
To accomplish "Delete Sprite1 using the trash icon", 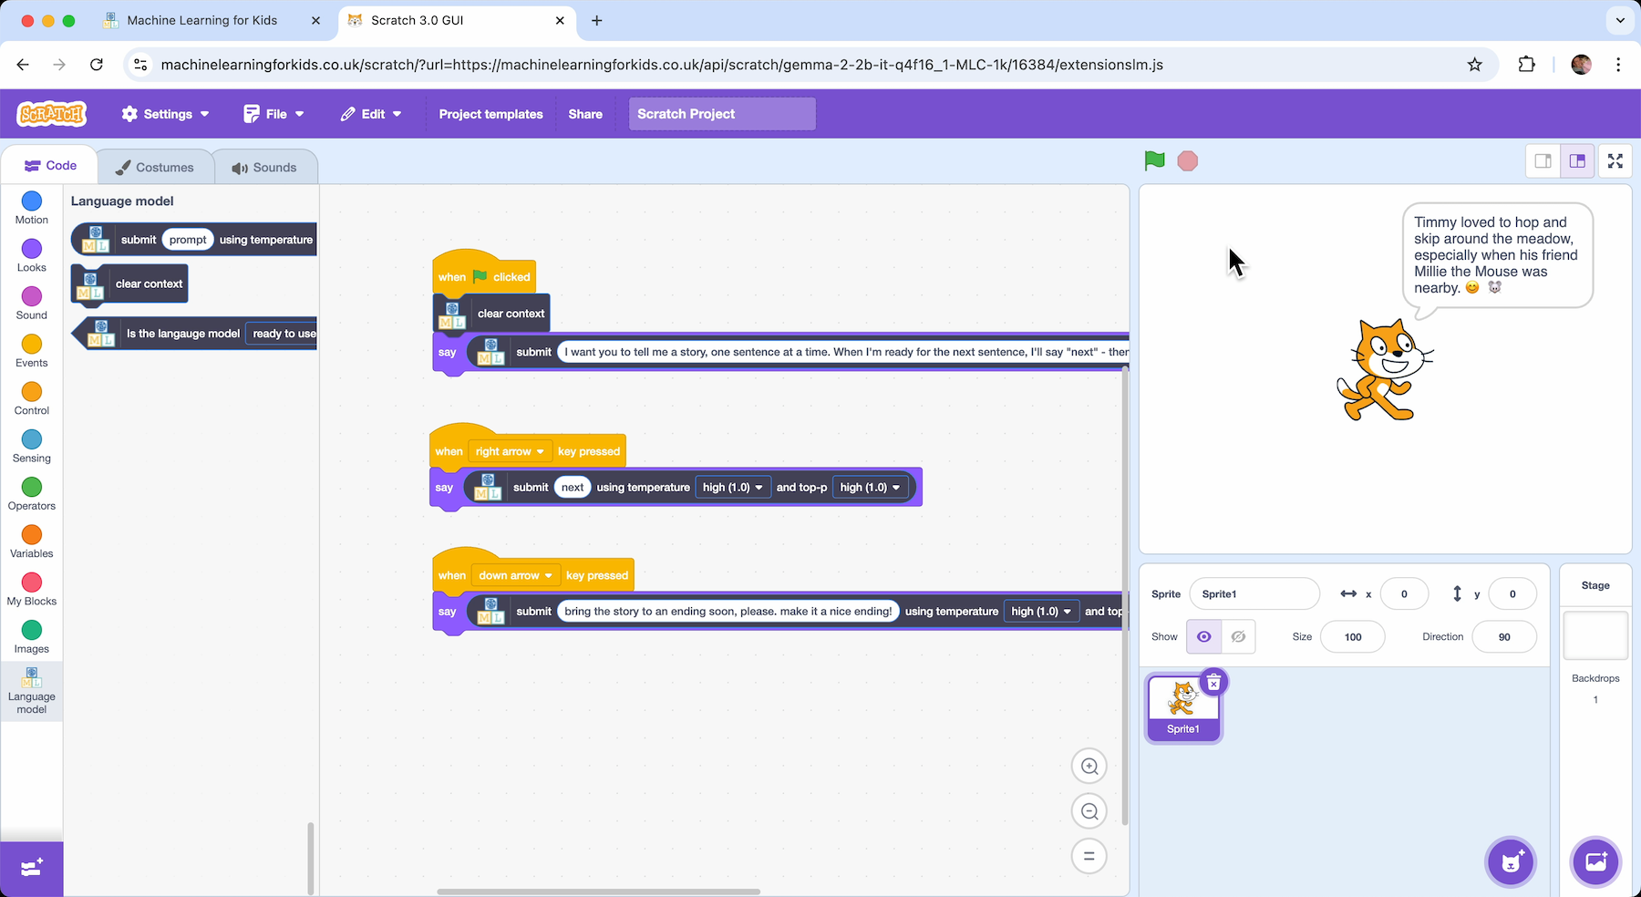I will tap(1213, 683).
